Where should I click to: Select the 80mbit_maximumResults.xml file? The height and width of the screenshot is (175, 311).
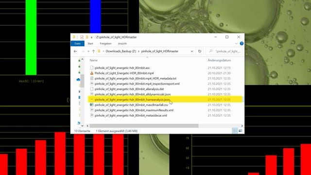134,110
